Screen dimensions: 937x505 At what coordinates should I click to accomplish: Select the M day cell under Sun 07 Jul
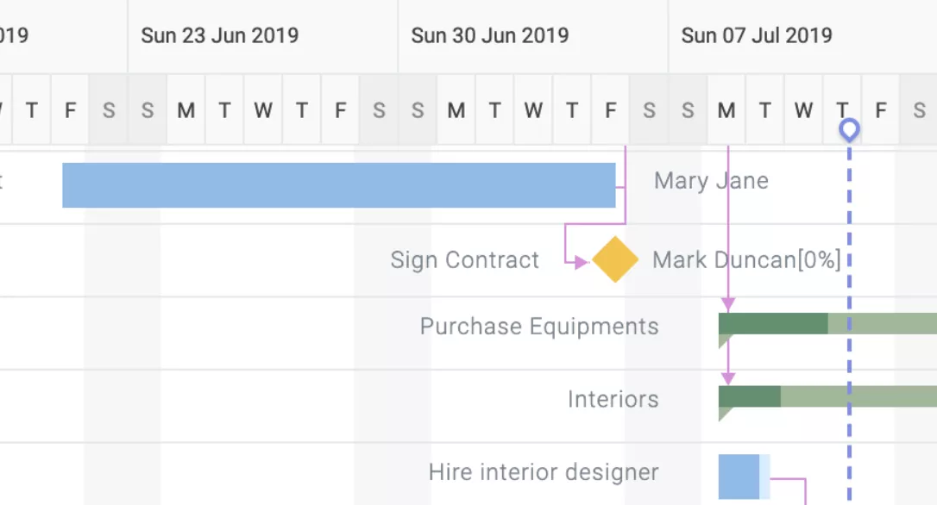[726, 110]
